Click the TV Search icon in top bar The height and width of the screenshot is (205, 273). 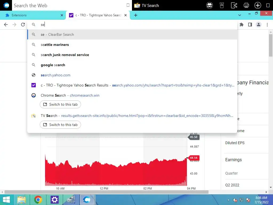137,5
